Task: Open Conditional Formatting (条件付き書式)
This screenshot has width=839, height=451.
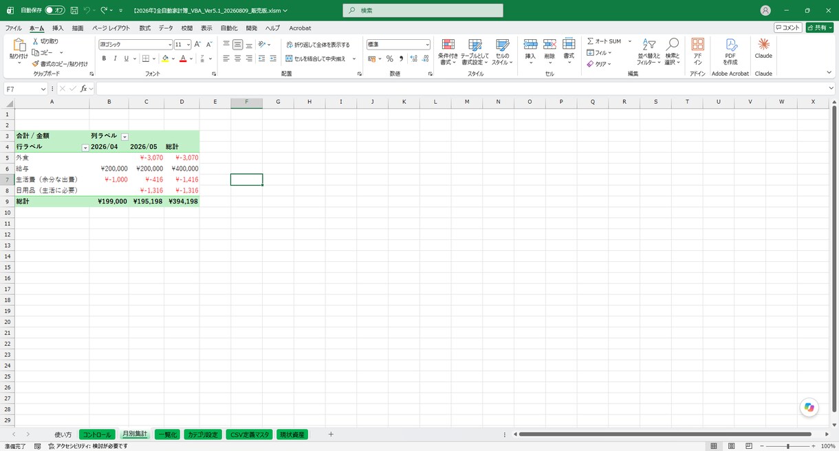Action: click(x=448, y=52)
